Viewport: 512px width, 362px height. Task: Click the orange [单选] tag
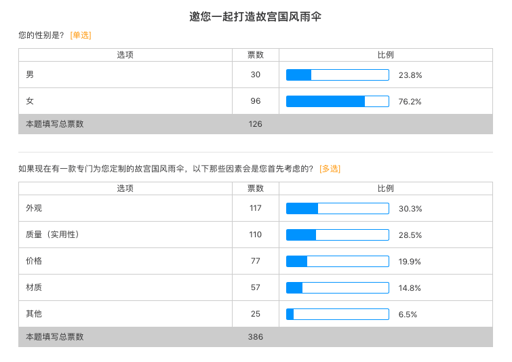tap(81, 35)
